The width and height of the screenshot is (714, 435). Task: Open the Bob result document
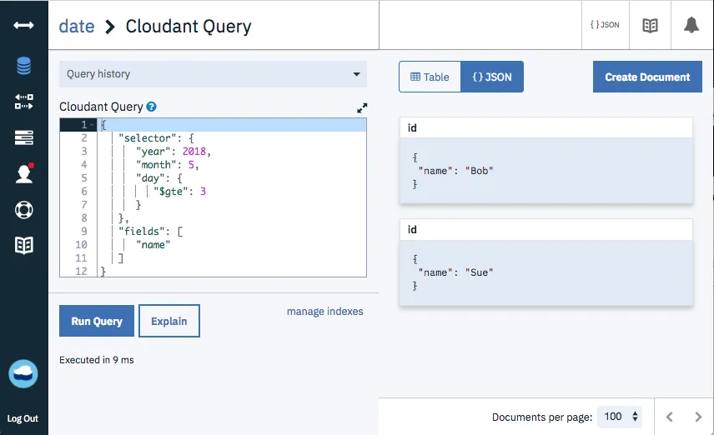point(546,171)
